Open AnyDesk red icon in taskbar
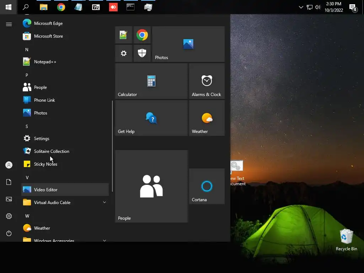The image size is (364, 273). point(113,7)
